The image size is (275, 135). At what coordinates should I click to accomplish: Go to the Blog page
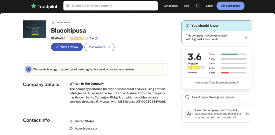click(x=186, y=6)
